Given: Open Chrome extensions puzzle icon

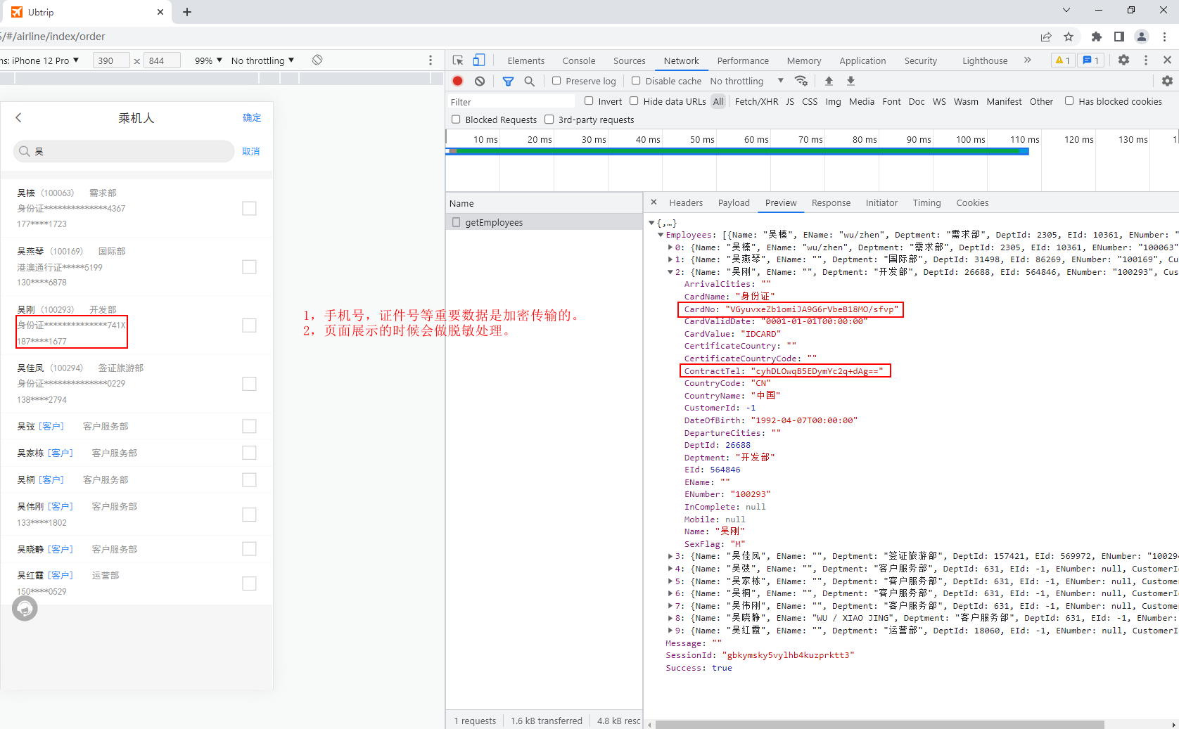Looking at the screenshot, I should [x=1097, y=37].
